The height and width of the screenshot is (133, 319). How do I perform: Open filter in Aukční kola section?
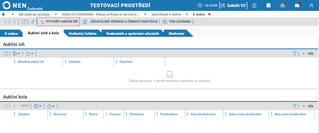point(295,106)
